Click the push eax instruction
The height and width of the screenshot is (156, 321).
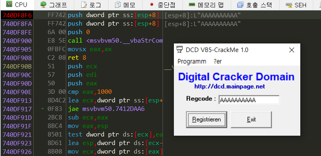[x=82, y=83]
